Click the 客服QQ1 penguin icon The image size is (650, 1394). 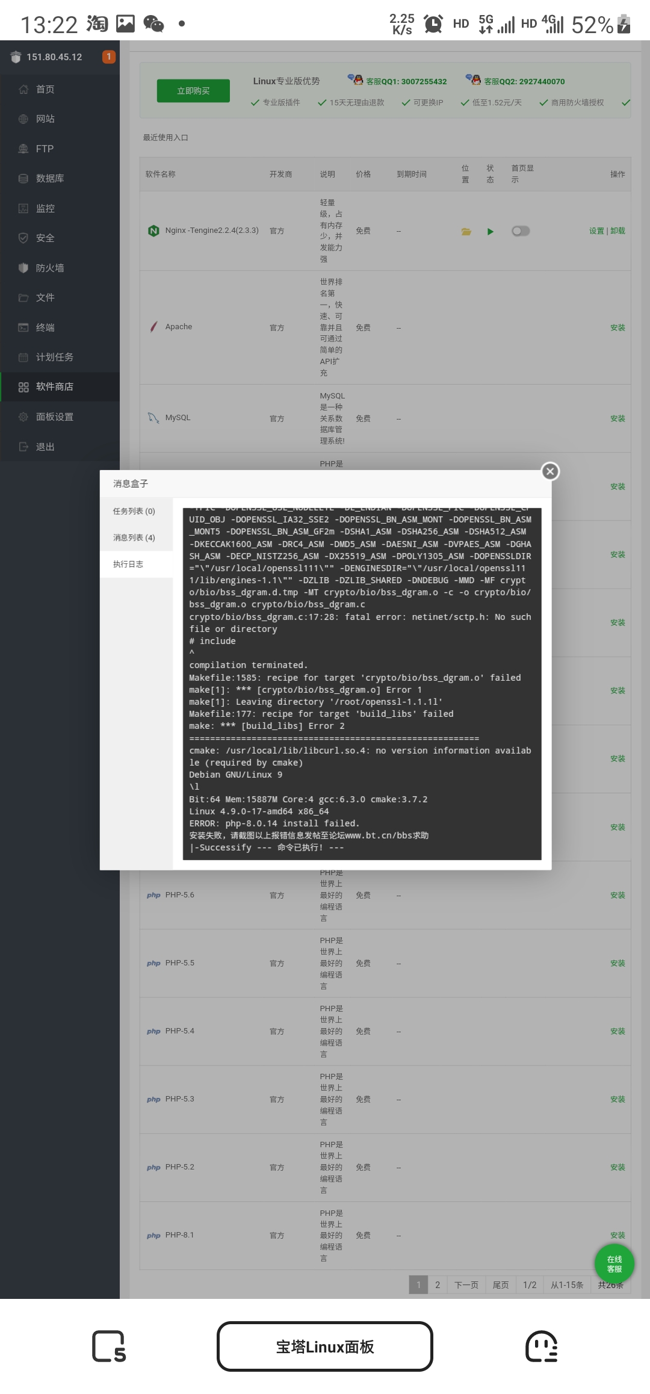coord(356,80)
